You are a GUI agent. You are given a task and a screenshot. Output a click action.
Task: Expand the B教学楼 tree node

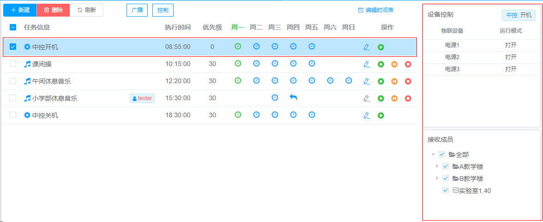[x=437, y=178]
